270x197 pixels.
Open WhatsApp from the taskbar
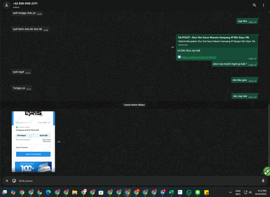pos(189,192)
